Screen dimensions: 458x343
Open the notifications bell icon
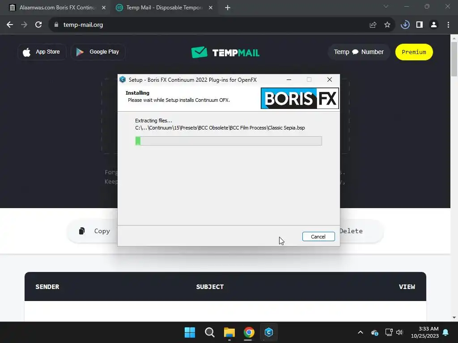(446, 332)
